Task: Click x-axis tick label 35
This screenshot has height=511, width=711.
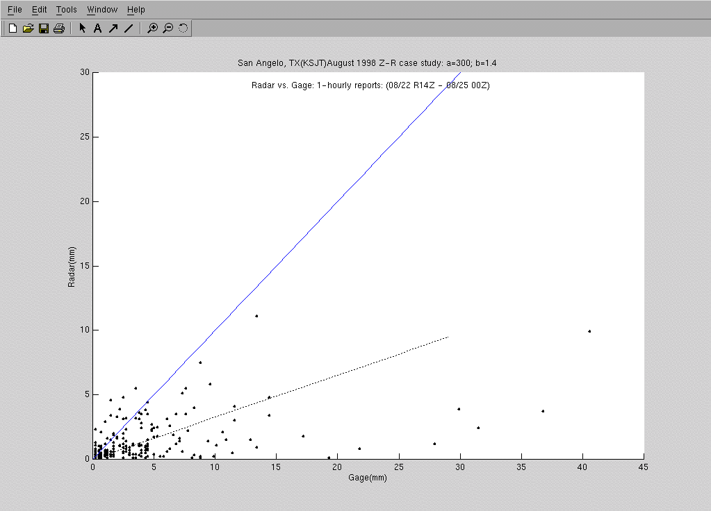Action: point(521,467)
